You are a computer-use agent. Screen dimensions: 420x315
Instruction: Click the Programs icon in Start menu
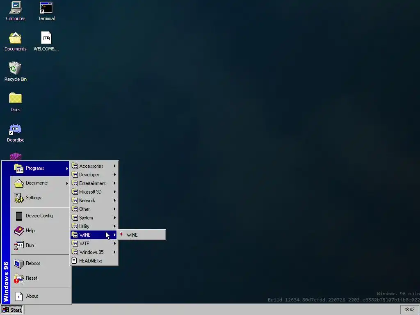18,169
